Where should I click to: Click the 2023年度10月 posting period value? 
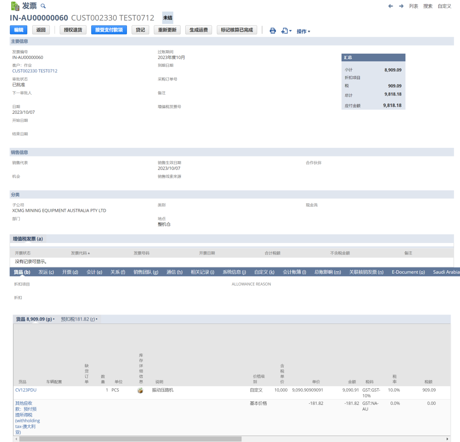click(x=171, y=58)
